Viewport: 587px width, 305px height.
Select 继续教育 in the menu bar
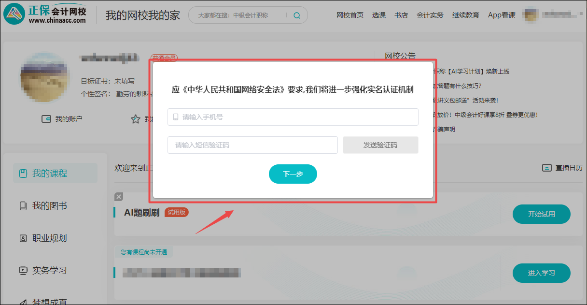coord(465,15)
